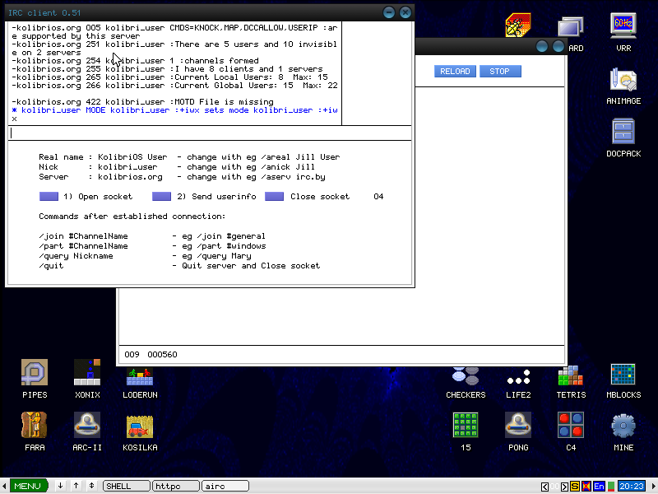This screenshot has width=658, height=494.
Task: Switch to SHELL taskbar item
Action: (127, 486)
